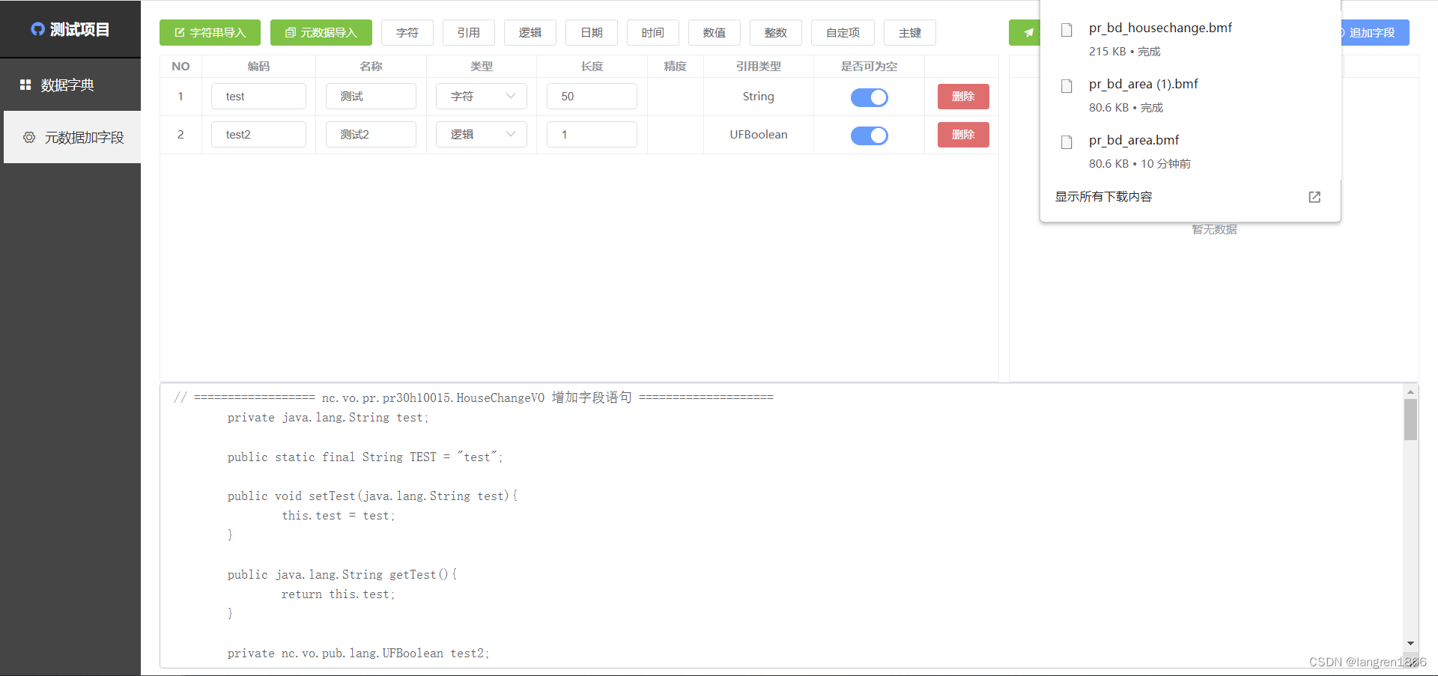This screenshot has width=1438, height=676.
Task: Click the 精度 column header
Action: [675, 66]
